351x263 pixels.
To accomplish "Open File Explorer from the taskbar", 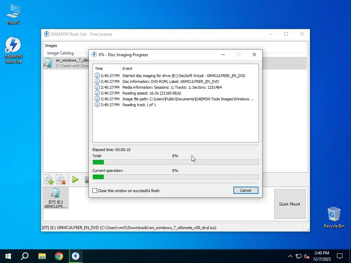I will pos(42,256).
